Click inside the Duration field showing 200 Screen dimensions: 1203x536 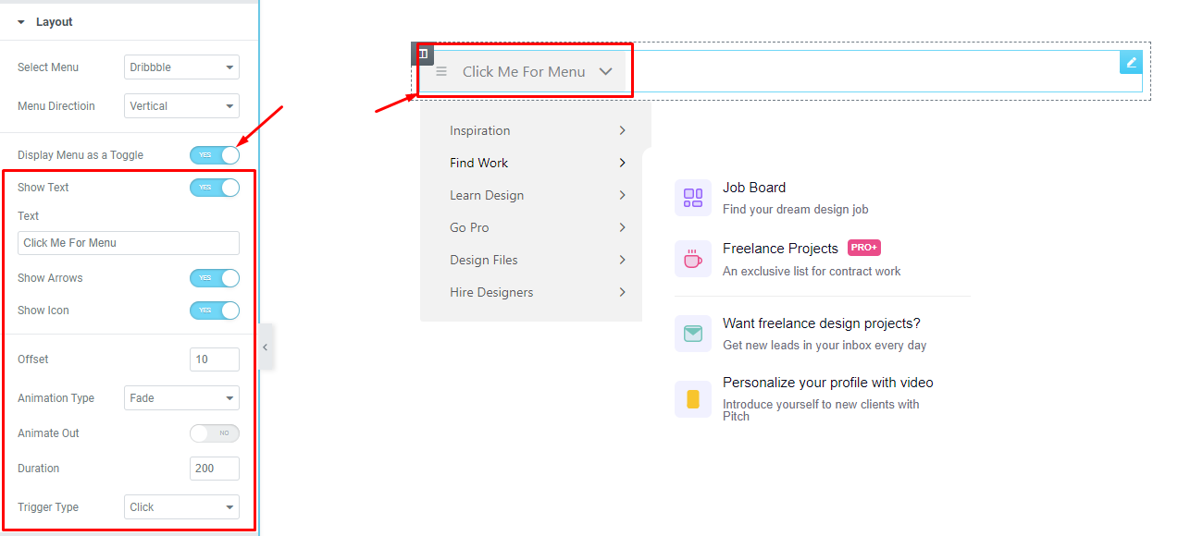coord(215,468)
